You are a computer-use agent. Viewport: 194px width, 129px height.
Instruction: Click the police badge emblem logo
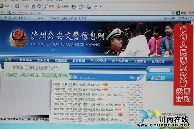pyautogui.click(x=18, y=38)
